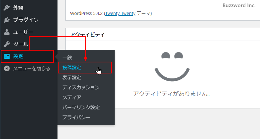Image resolution: width=260 pixels, height=139 pixels.
Task: Click the アクティビティ widget header
Action: pos(163,35)
